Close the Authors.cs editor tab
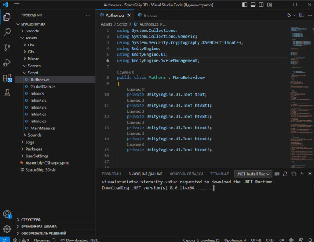 pyautogui.click(x=129, y=15)
